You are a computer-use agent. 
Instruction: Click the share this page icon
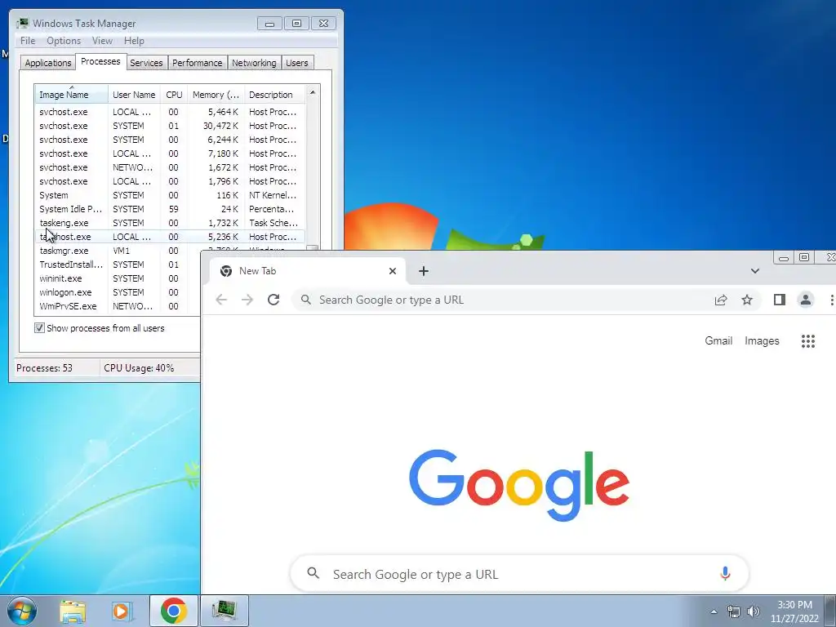point(721,300)
